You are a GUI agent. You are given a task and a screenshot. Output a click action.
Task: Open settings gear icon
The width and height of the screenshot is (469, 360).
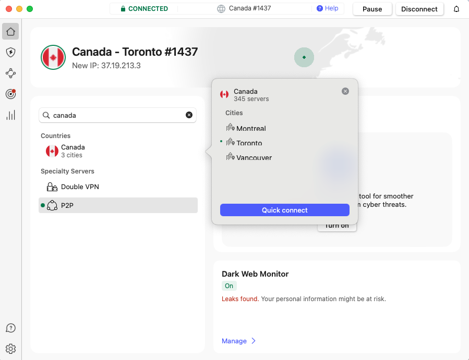[x=10, y=349]
